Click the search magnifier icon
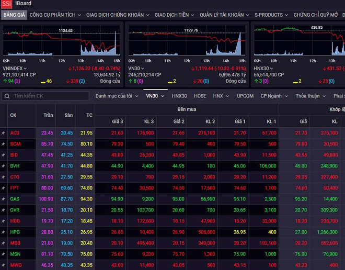The height and width of the screenshot is (270, 345). point(6,96)
